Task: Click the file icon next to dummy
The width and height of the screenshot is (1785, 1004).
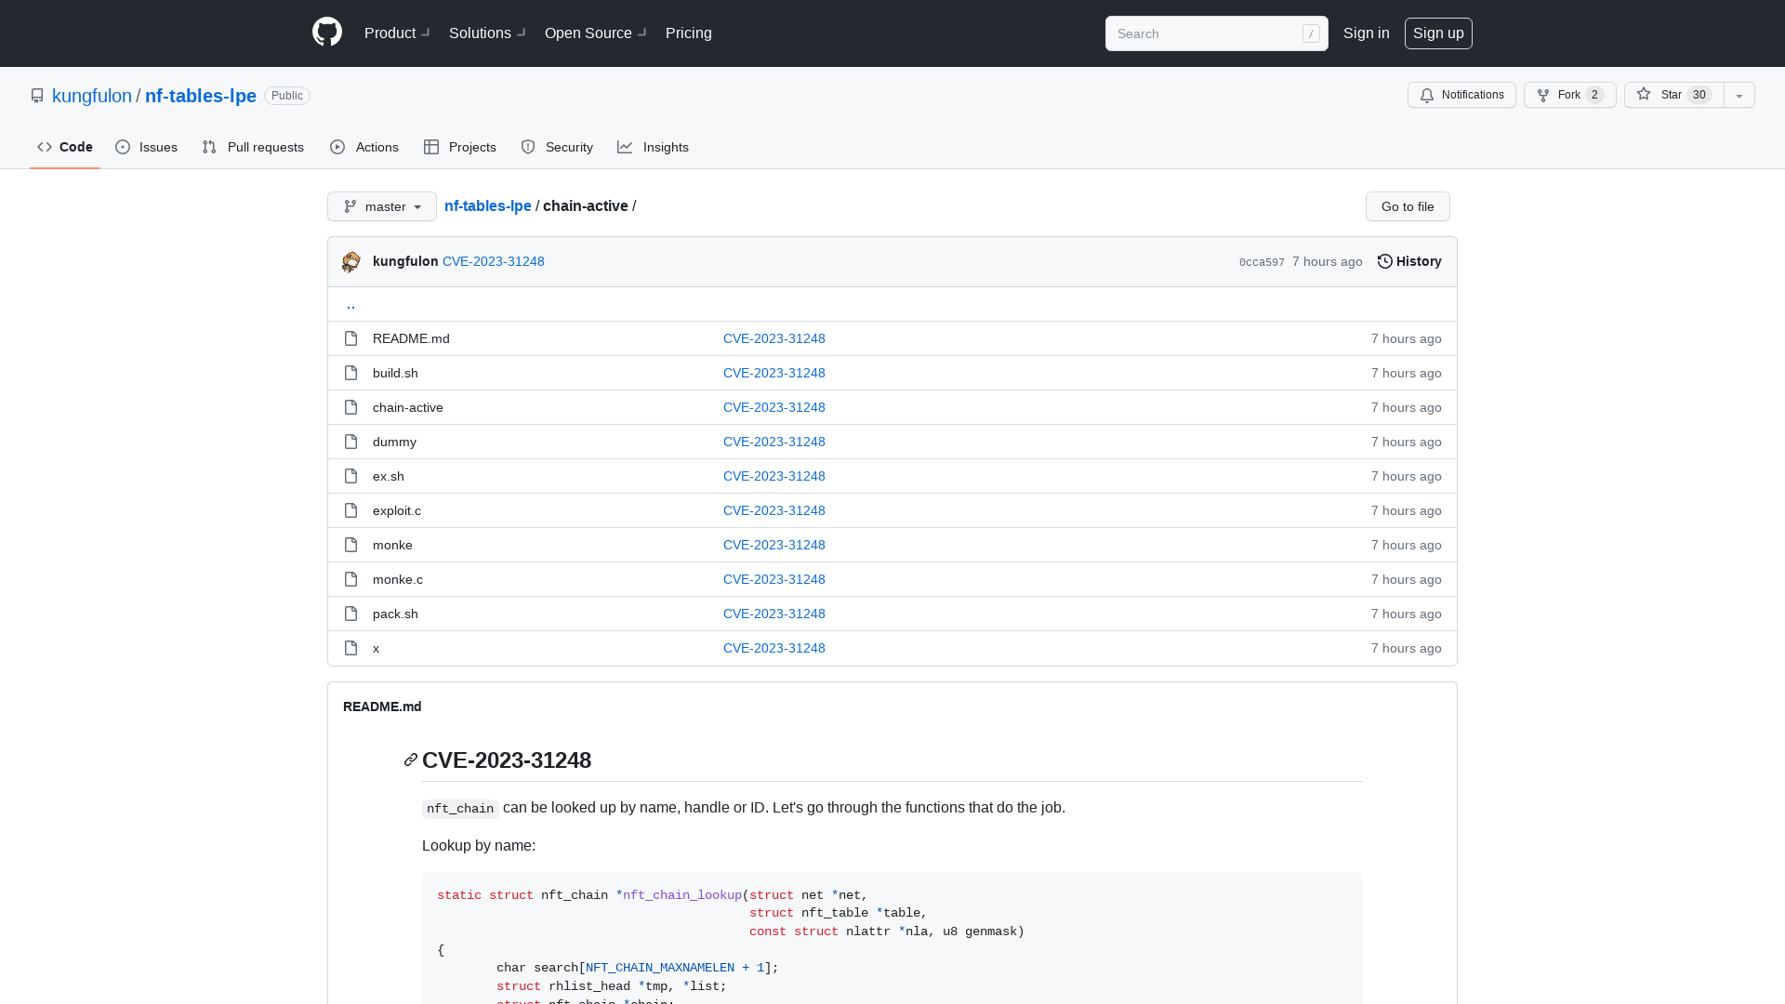Action: pos(350,442)
